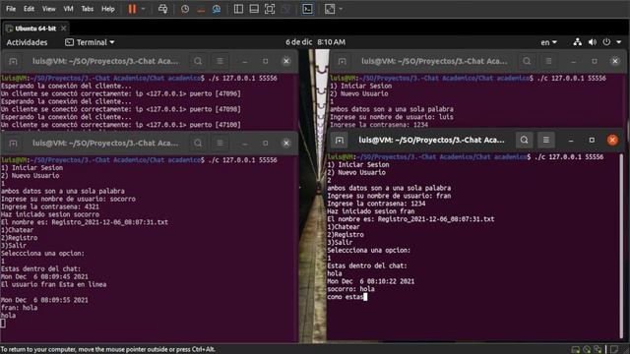Open the clock showing 6 de dic 8:10 AM
630x354 pixels.
315,42
